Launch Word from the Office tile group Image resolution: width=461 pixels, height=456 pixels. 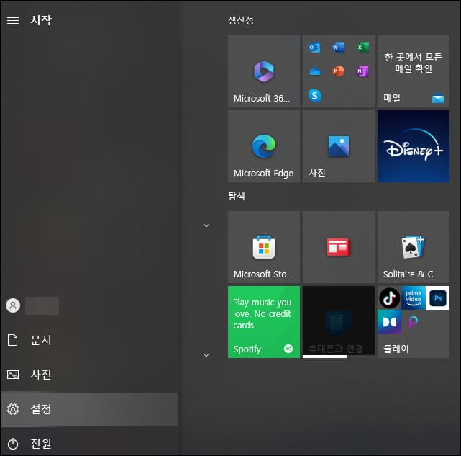click(338, 47)
